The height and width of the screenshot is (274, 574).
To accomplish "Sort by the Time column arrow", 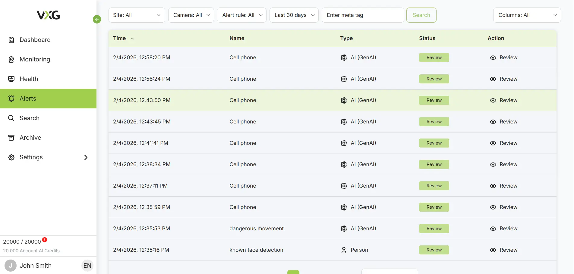I will pyautogui.click(x=132, y=39).
